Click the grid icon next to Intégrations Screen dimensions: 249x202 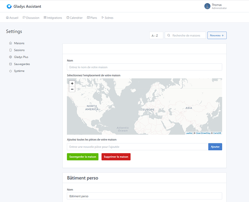point(45,17)
